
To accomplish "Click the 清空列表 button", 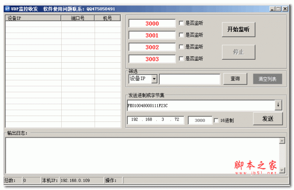I will [268, 79].
